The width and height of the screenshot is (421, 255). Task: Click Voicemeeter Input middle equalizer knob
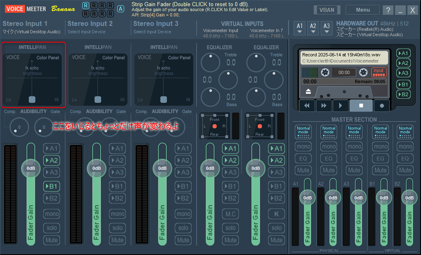[228, 80]
